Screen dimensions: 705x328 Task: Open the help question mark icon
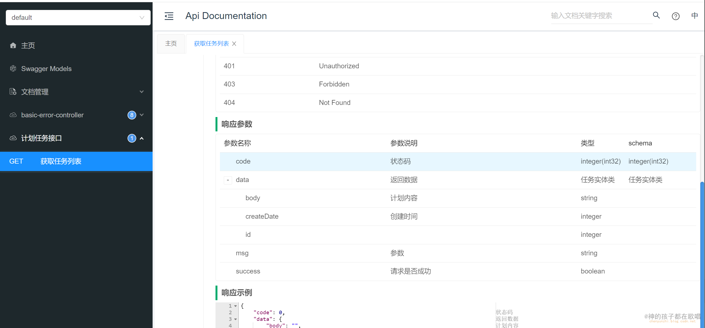tap(675, 17)
